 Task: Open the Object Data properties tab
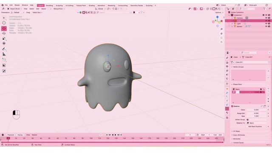227,109
